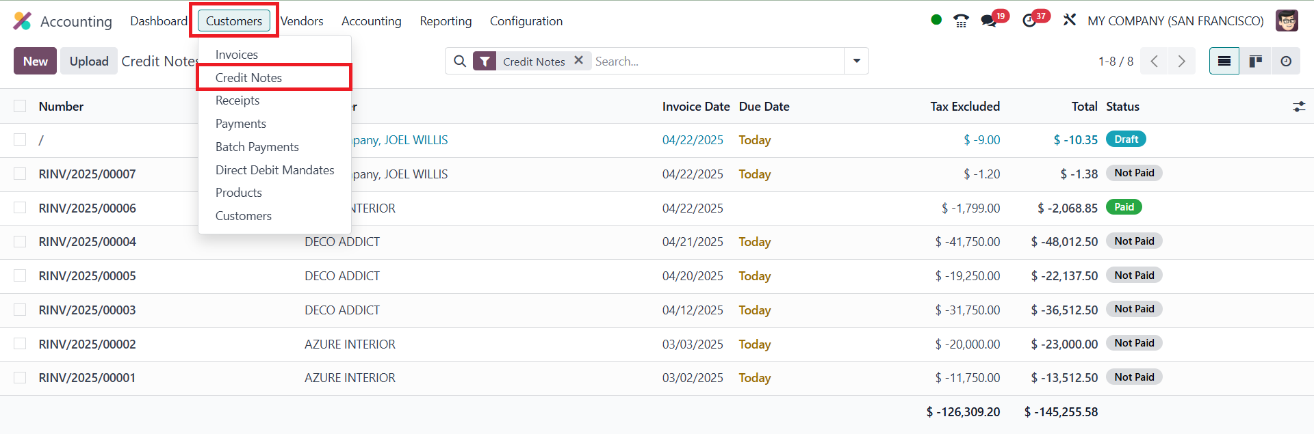The height and width of the screenshot is (434, 1314).
Task: Click the Upload button
Action: click(89, 62)
